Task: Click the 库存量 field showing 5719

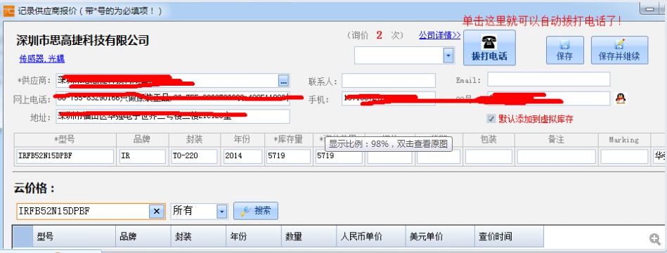Action: pyautogui.click(x=288, y=156)
